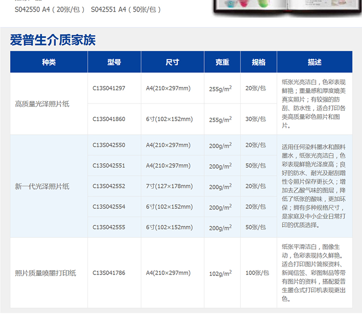Click model number C13S041860
Viewport: 362px width, 314px height.
109,119
